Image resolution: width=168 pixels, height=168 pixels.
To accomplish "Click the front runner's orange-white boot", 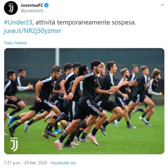I will 93,139.
